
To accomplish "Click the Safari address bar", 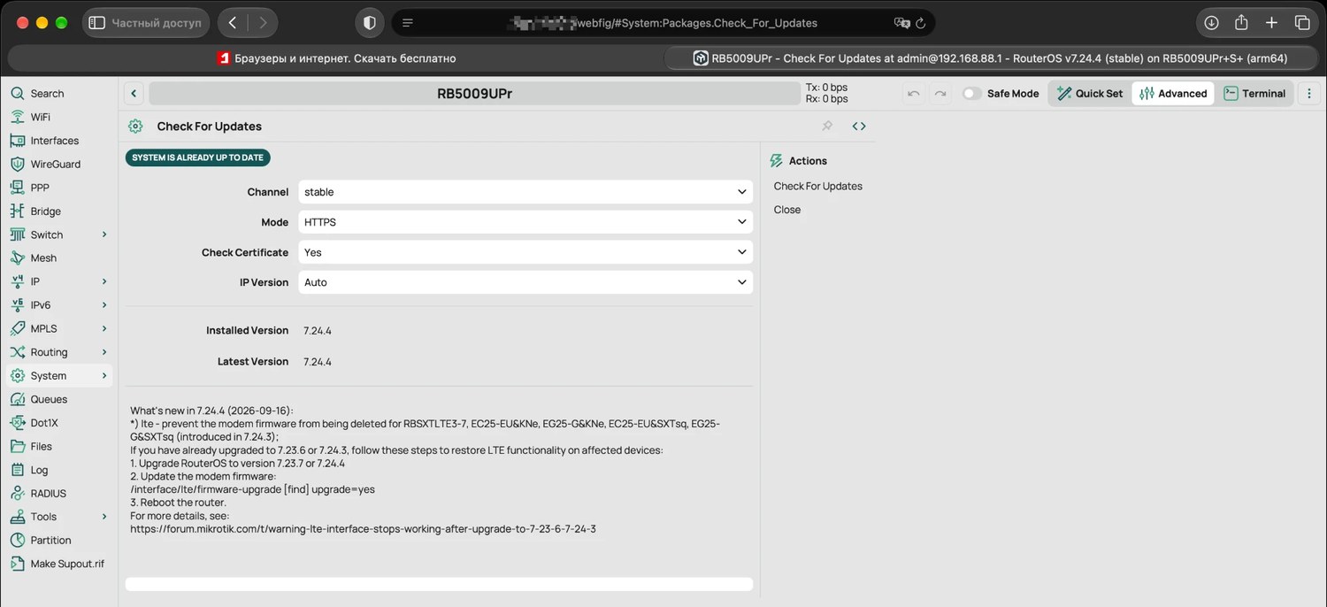I will pyautogui.click(x=663, y=23).
